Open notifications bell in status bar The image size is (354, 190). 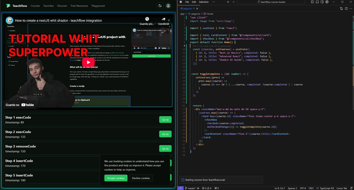(351, 188)
